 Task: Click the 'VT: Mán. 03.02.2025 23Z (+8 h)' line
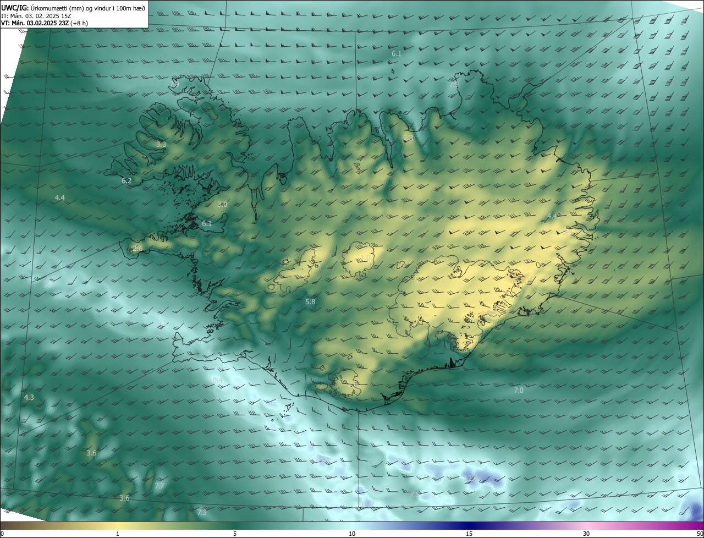coord(45,23)
